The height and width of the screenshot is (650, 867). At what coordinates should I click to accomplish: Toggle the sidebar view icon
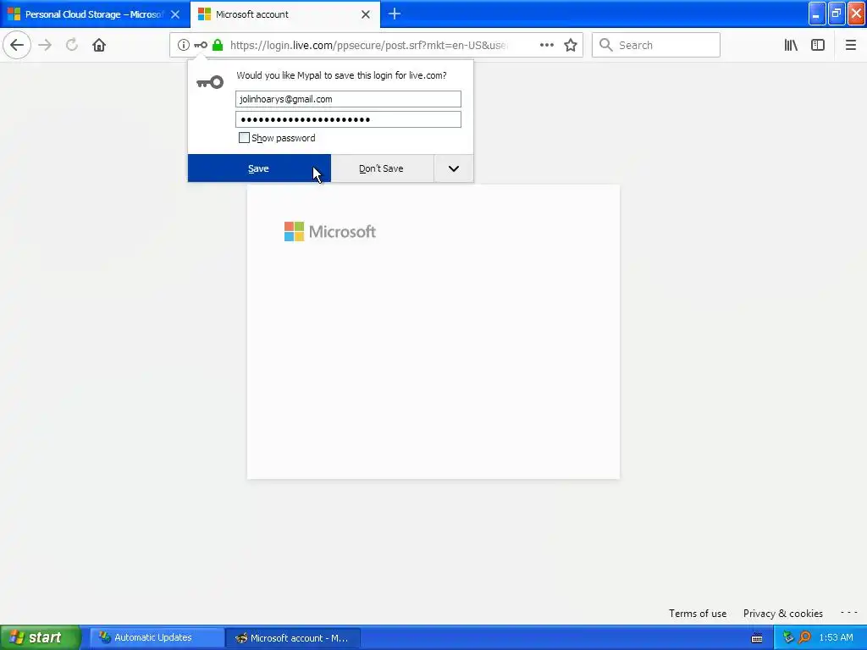pos(818,45)
